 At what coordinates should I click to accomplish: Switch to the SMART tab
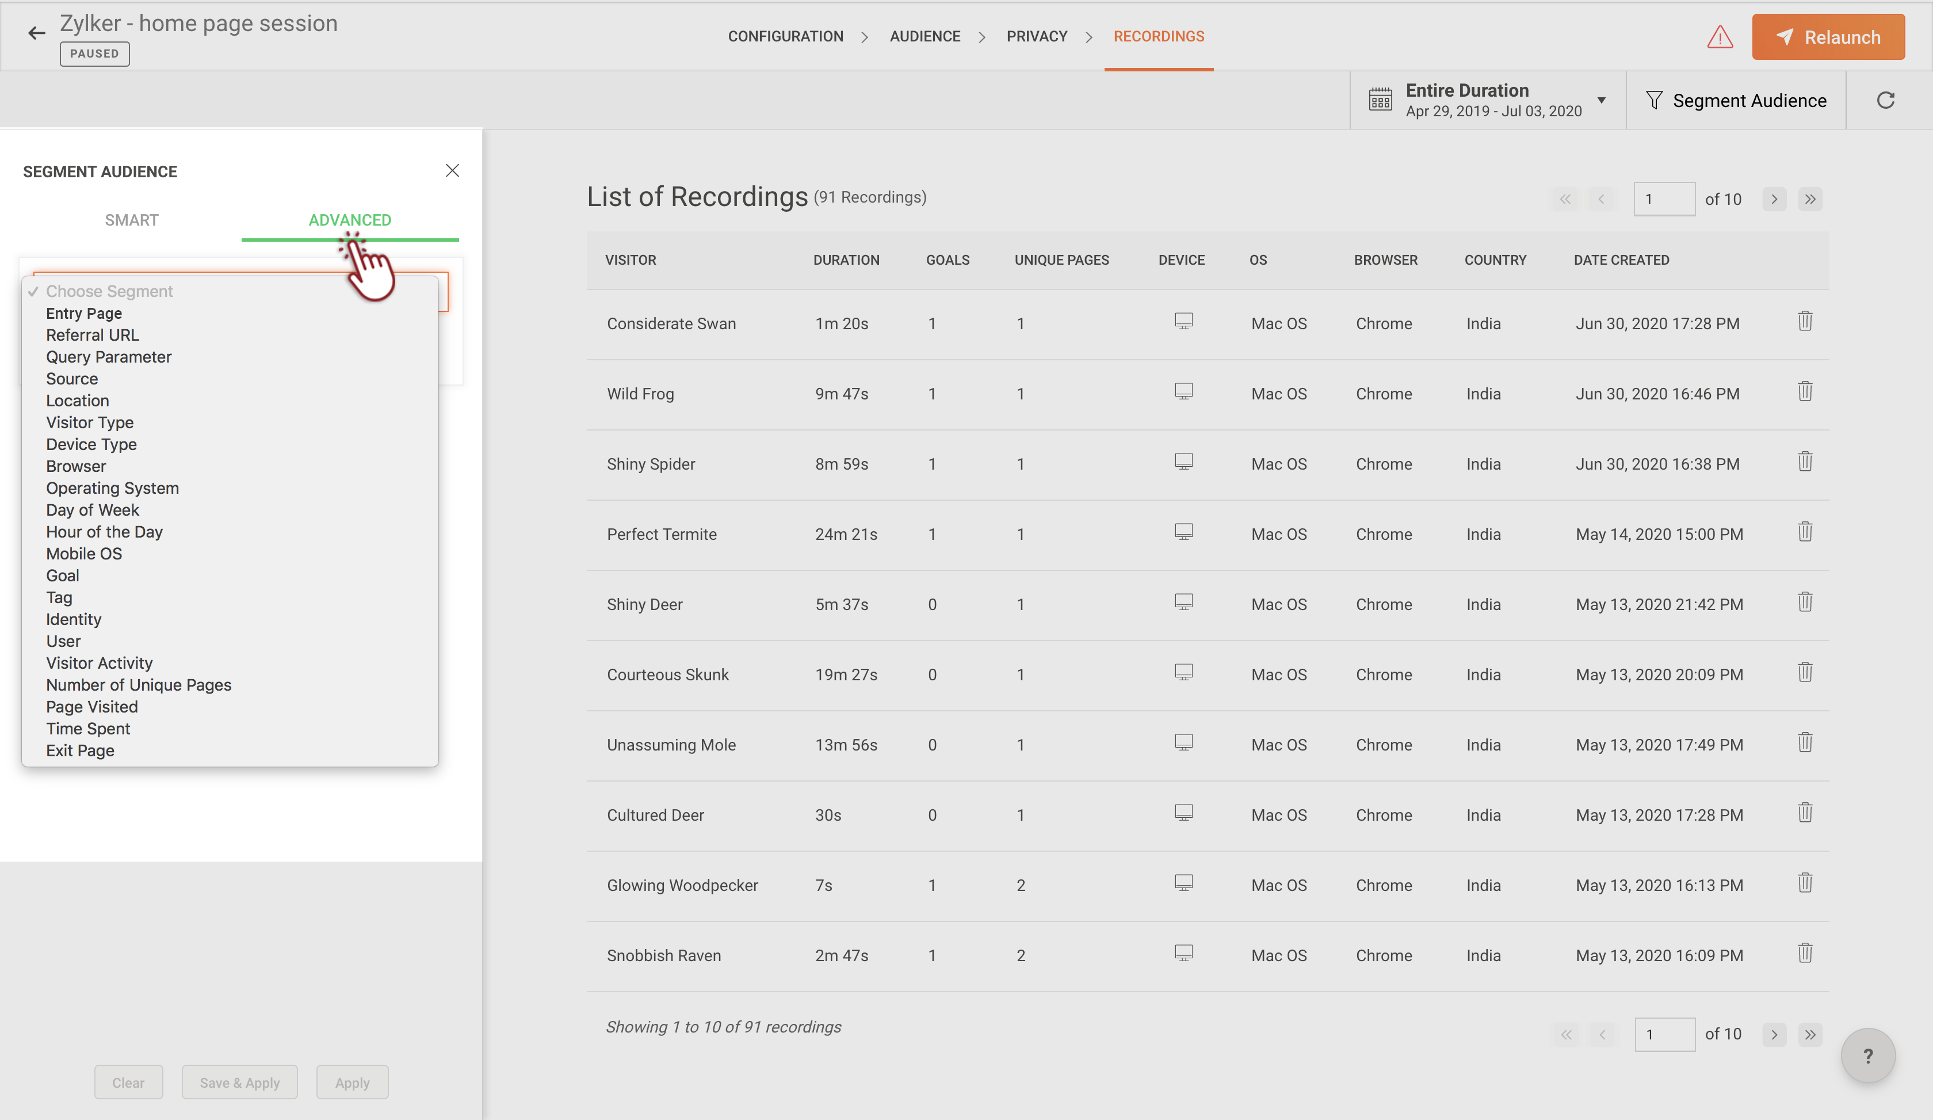pyautogui.click(x=131, y=220)
